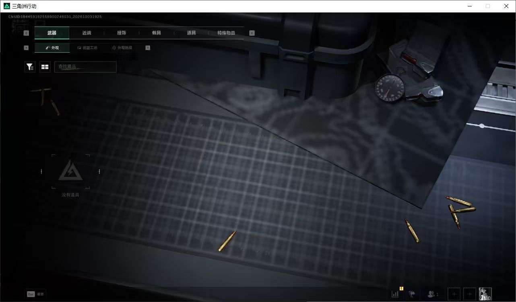Switch to the 近战 tab
The width and height of the screenshot is (516, 302).
click(87, 33)
